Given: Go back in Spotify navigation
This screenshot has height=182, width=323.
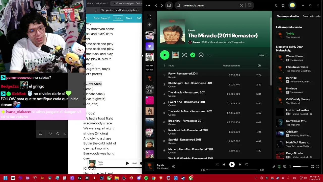Looking at the screenshot, I should coord(156,5).
